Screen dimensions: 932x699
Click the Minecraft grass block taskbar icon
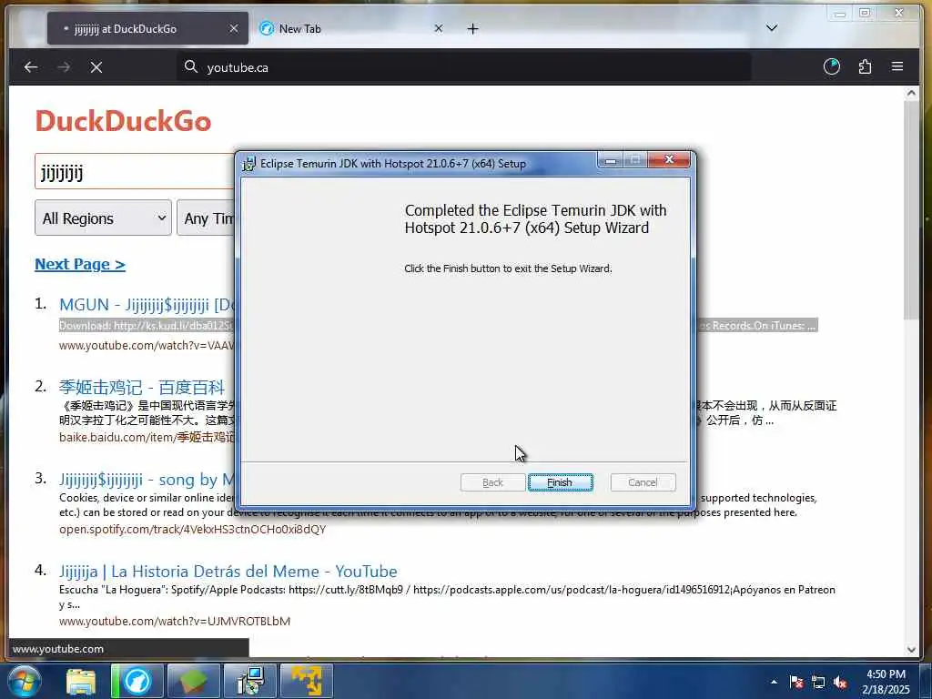pos(193,681)
